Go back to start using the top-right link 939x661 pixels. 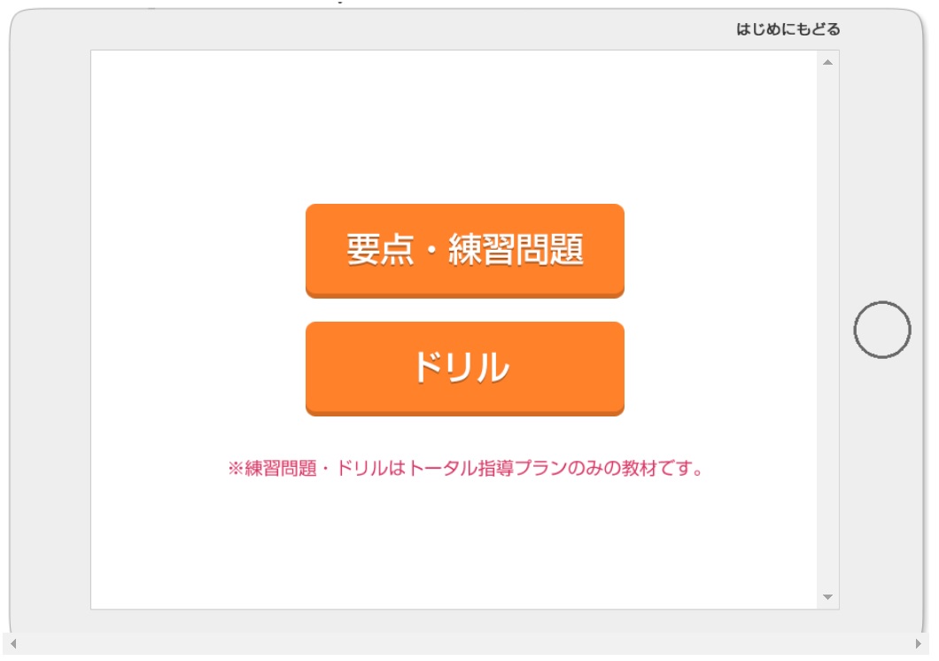coord(788,29)
